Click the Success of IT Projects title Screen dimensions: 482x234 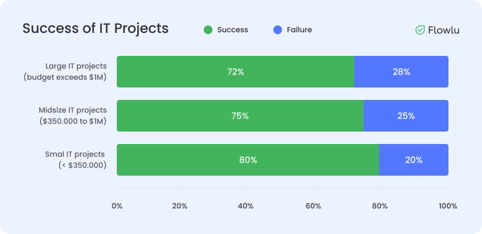tap(96, 29)
